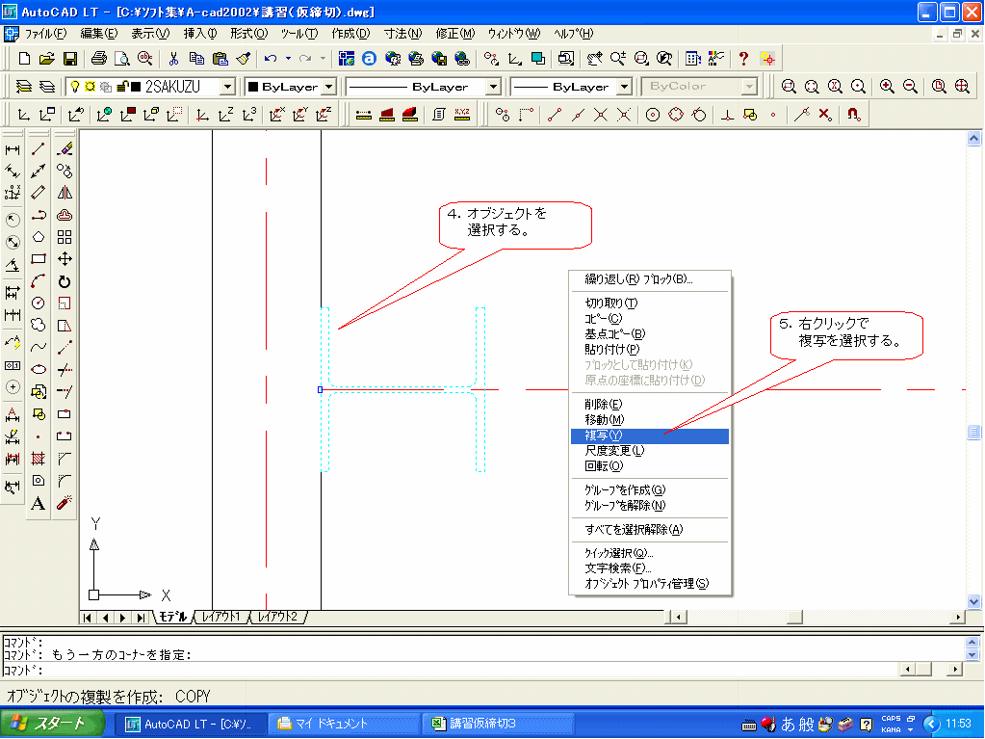Choose 移動(M) from the context menu

pos(650,420)
